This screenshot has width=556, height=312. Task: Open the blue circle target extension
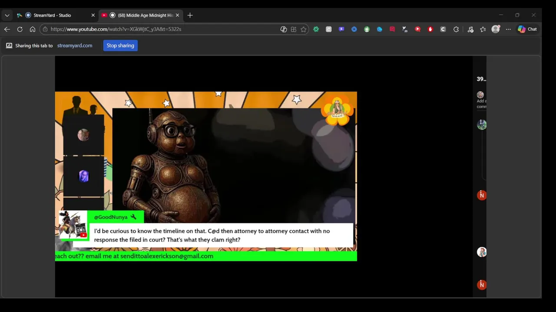click(x=354, y=29)
